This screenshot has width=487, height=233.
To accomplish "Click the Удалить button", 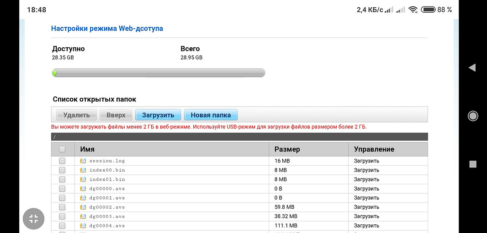I will [77, 115].
